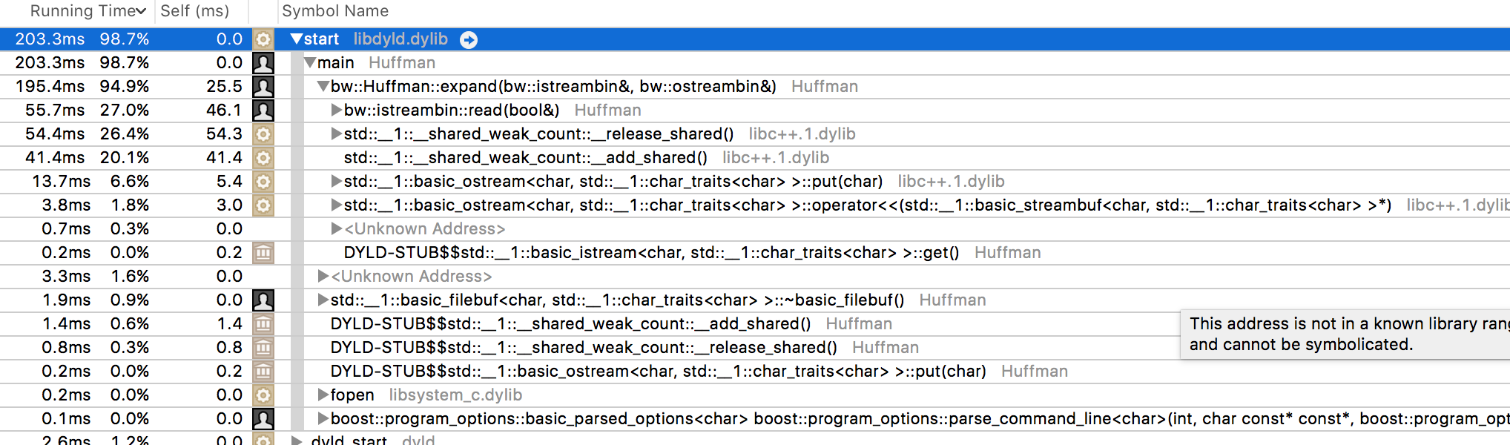
Task: Click the 94.9% percentage value
Action: tap(125, 86)
